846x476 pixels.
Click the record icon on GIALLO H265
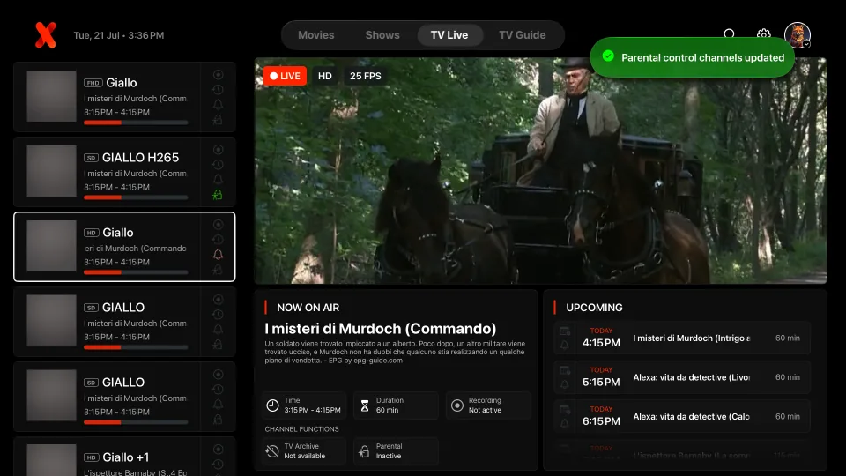218,150
